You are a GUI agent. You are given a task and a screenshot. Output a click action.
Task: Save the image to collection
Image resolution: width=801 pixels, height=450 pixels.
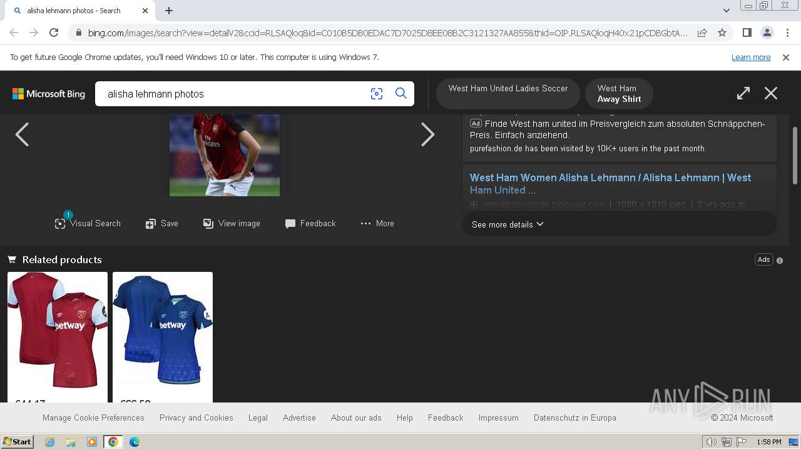[162, 223]
